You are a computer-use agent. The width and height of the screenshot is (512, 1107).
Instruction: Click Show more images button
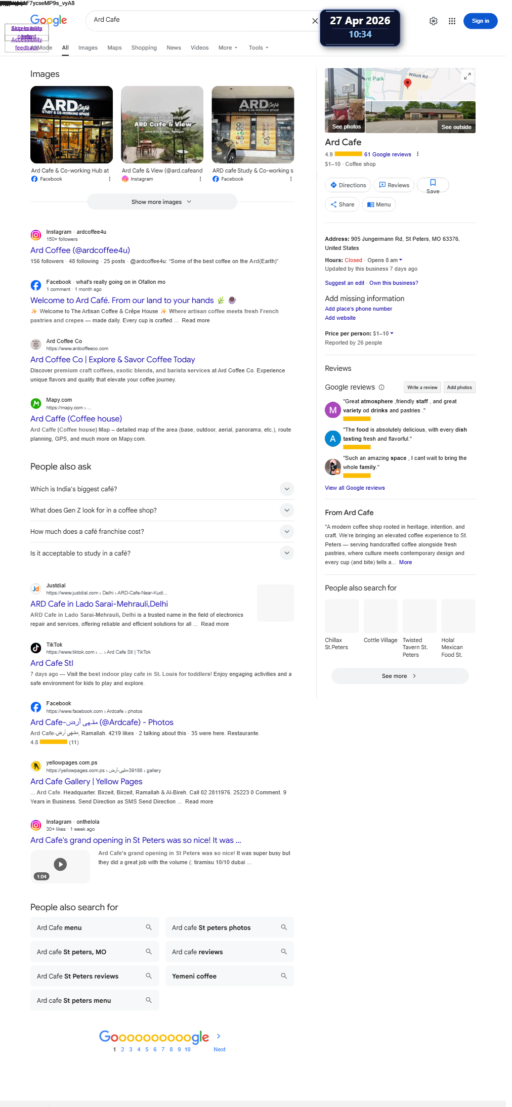click(162, 202)
